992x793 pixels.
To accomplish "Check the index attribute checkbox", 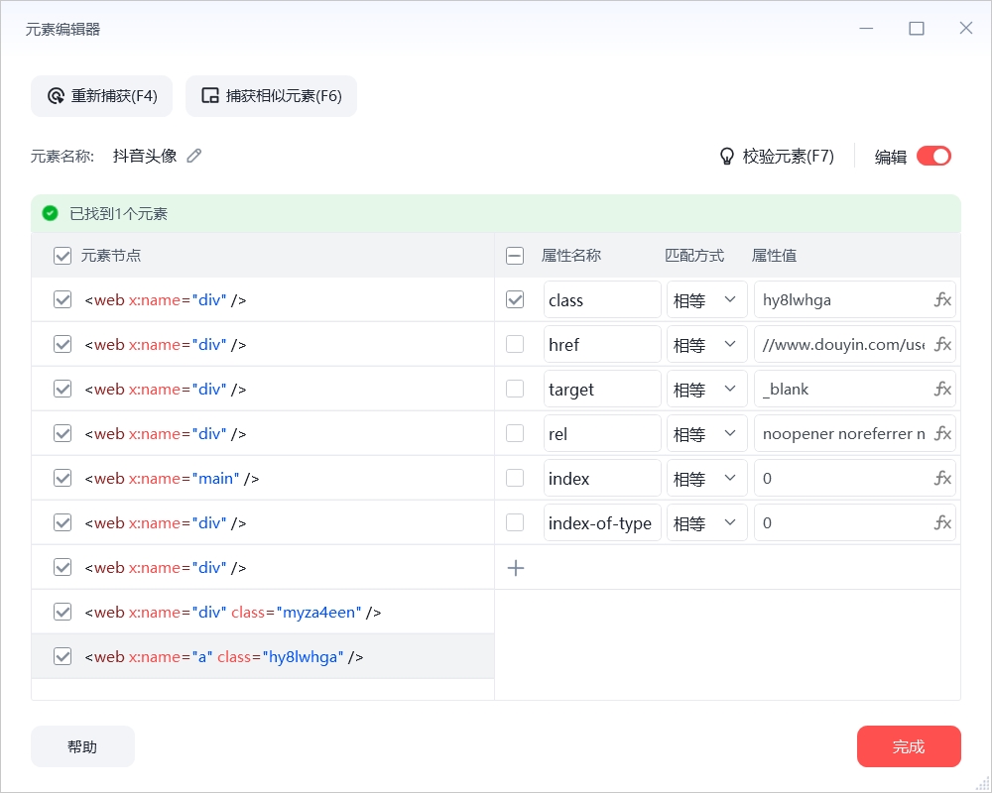I will (515, 478).
